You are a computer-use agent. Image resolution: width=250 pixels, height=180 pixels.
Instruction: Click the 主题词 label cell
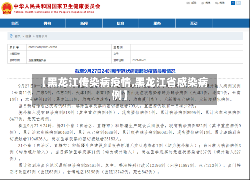[121, 47]
